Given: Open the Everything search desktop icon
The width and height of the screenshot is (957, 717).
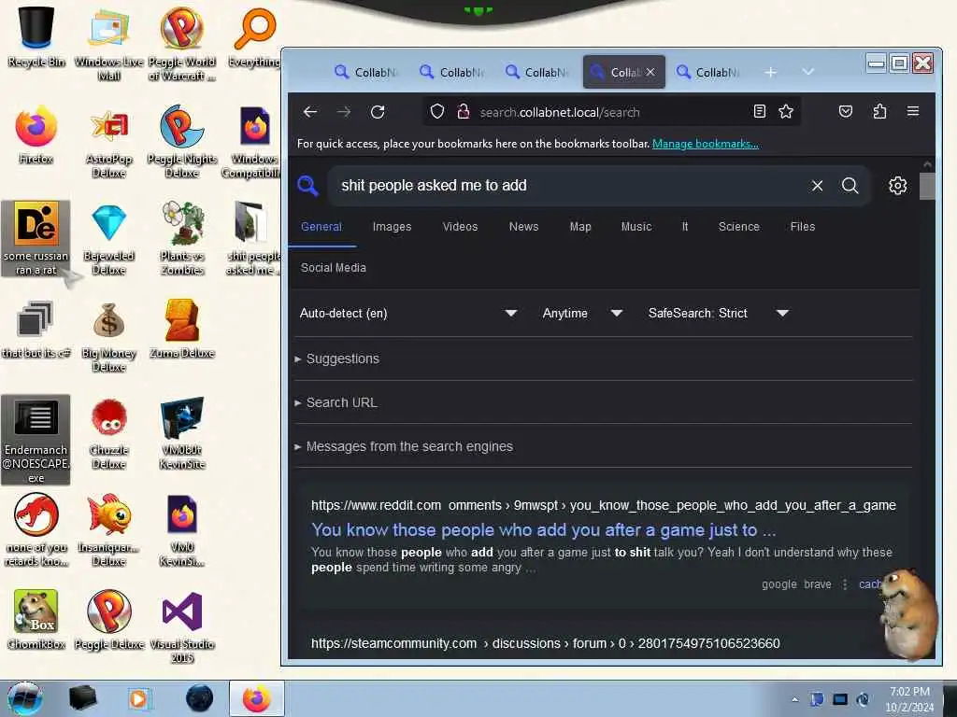Looking at the screenshot, I should (254, 36).
